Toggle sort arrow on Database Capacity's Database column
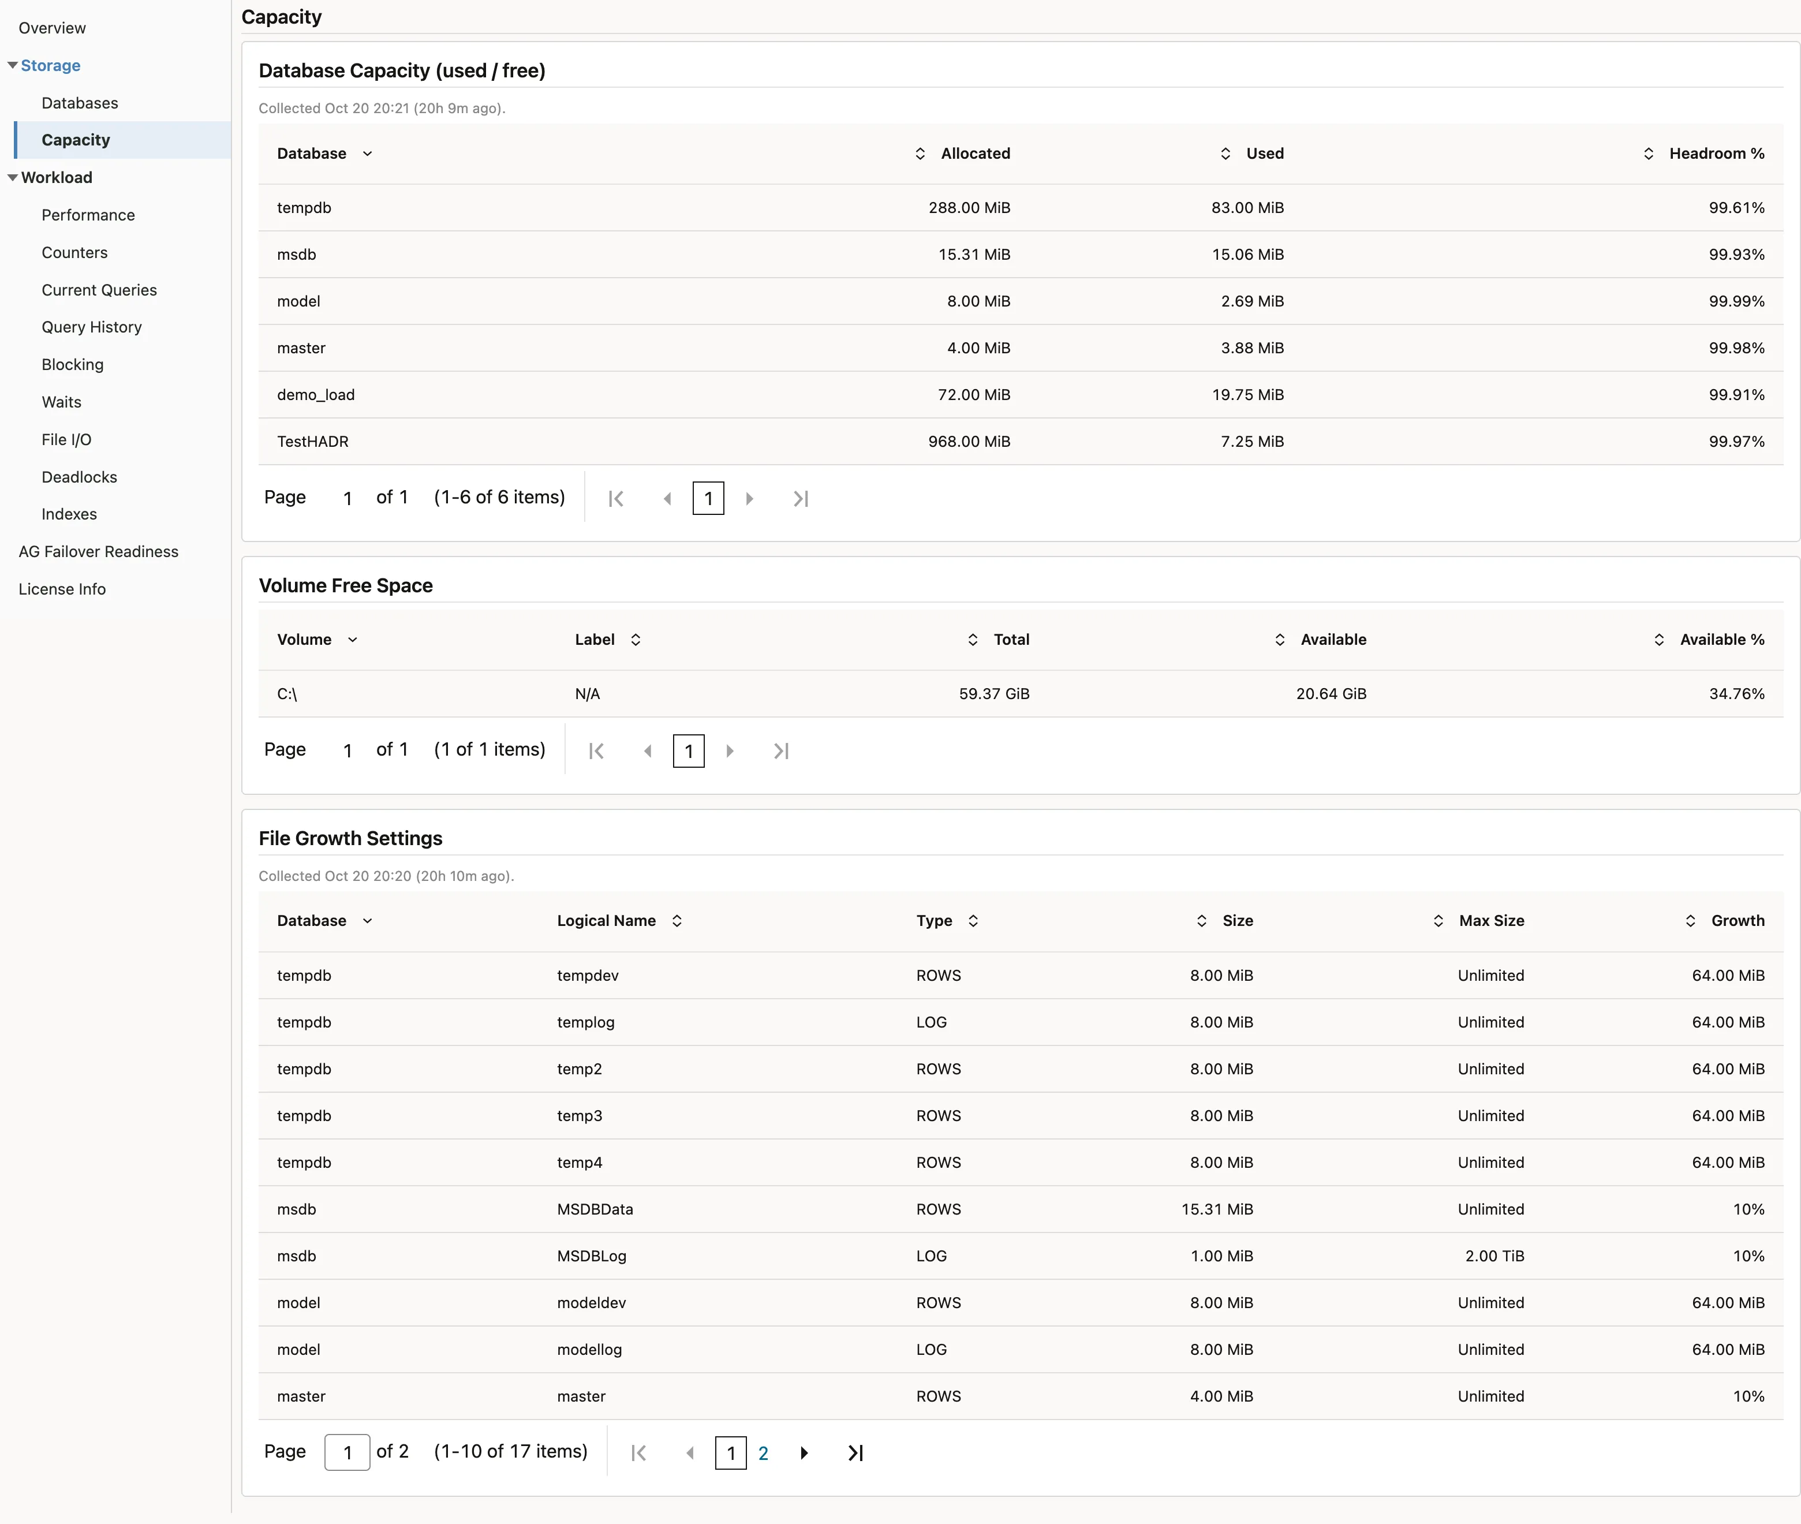Image resolution: width=1801 pixels, height=1524 pixels. click(x=367, y=154)
